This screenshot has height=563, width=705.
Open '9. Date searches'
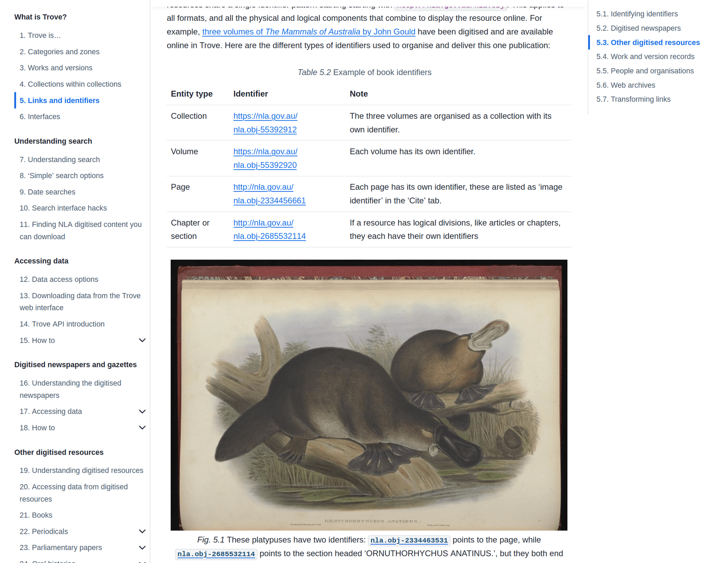[47, 192]
